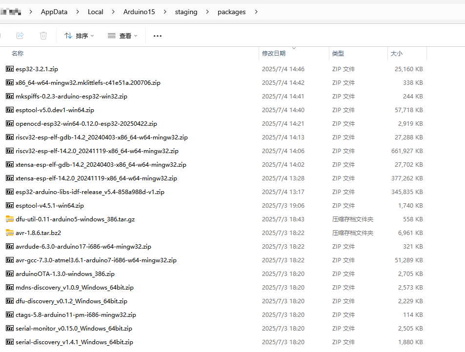Select serial-discovery_v1.4.1 zip file icon
465x352 pixels.
tap(10, 341)
